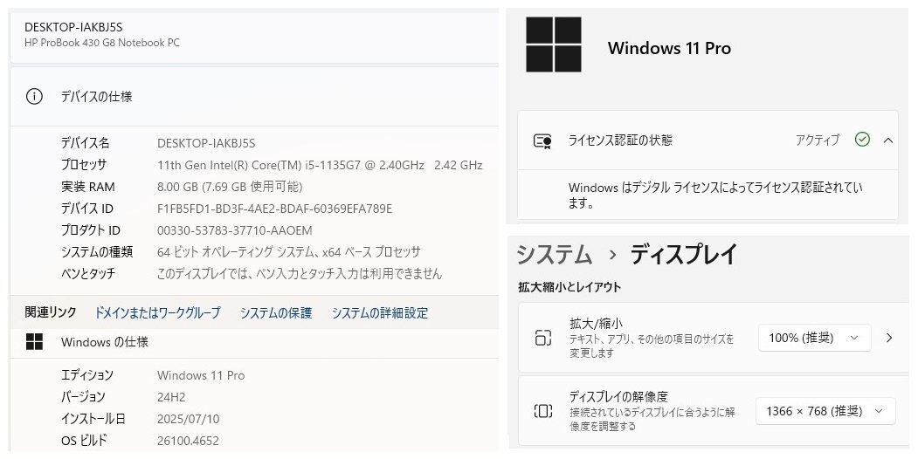Open システムの詳細設定 link
918x459 pixels.
[x=380, y=312]
